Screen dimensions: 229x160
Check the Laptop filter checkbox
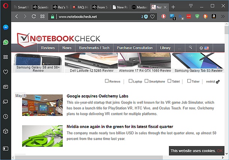coord(130,81)
